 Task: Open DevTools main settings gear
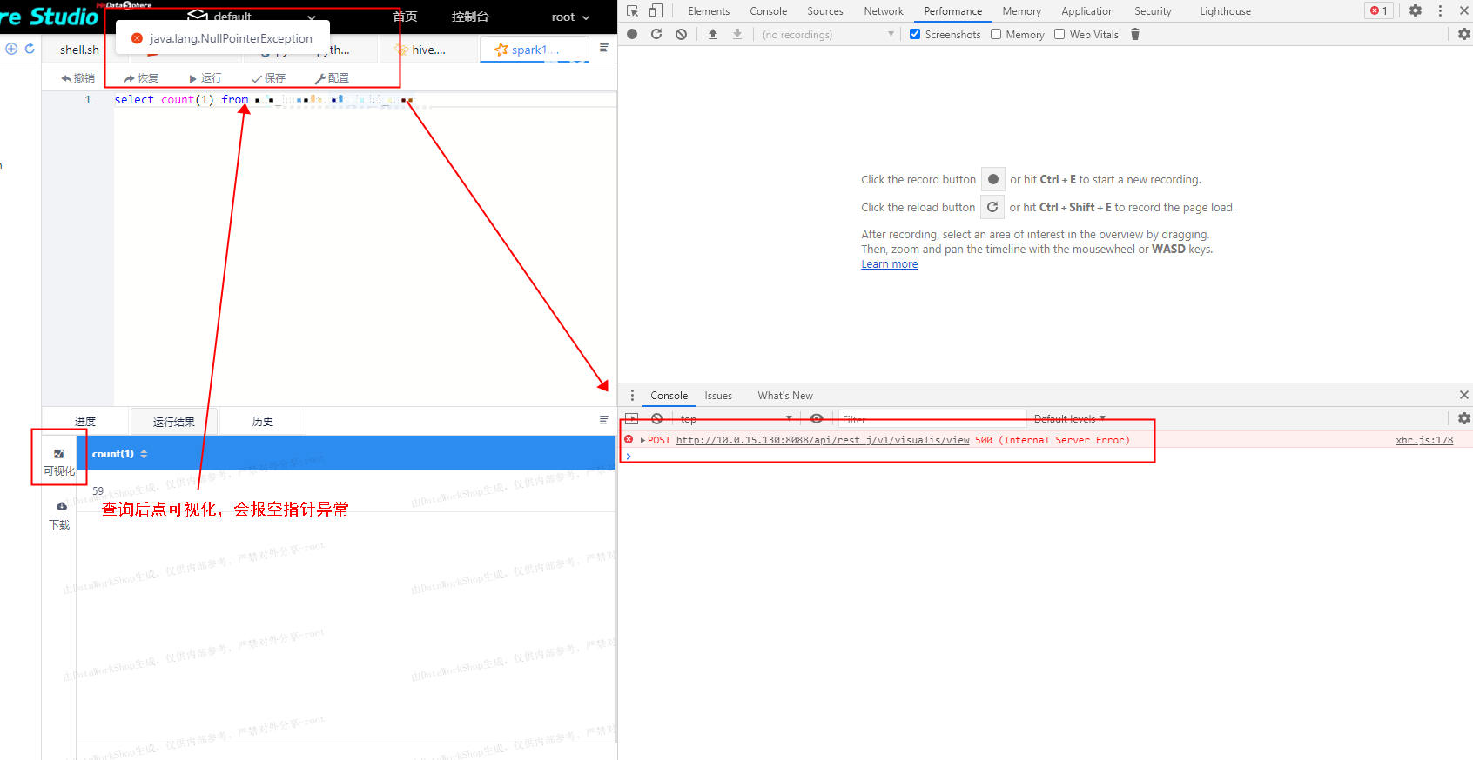[1416, 10]
